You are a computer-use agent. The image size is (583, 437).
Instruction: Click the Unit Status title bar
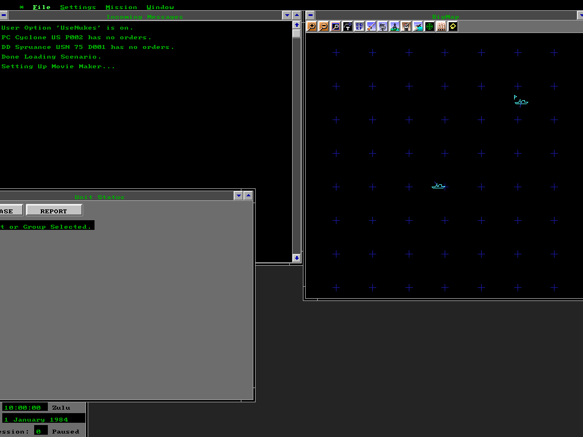click(116, 196)
